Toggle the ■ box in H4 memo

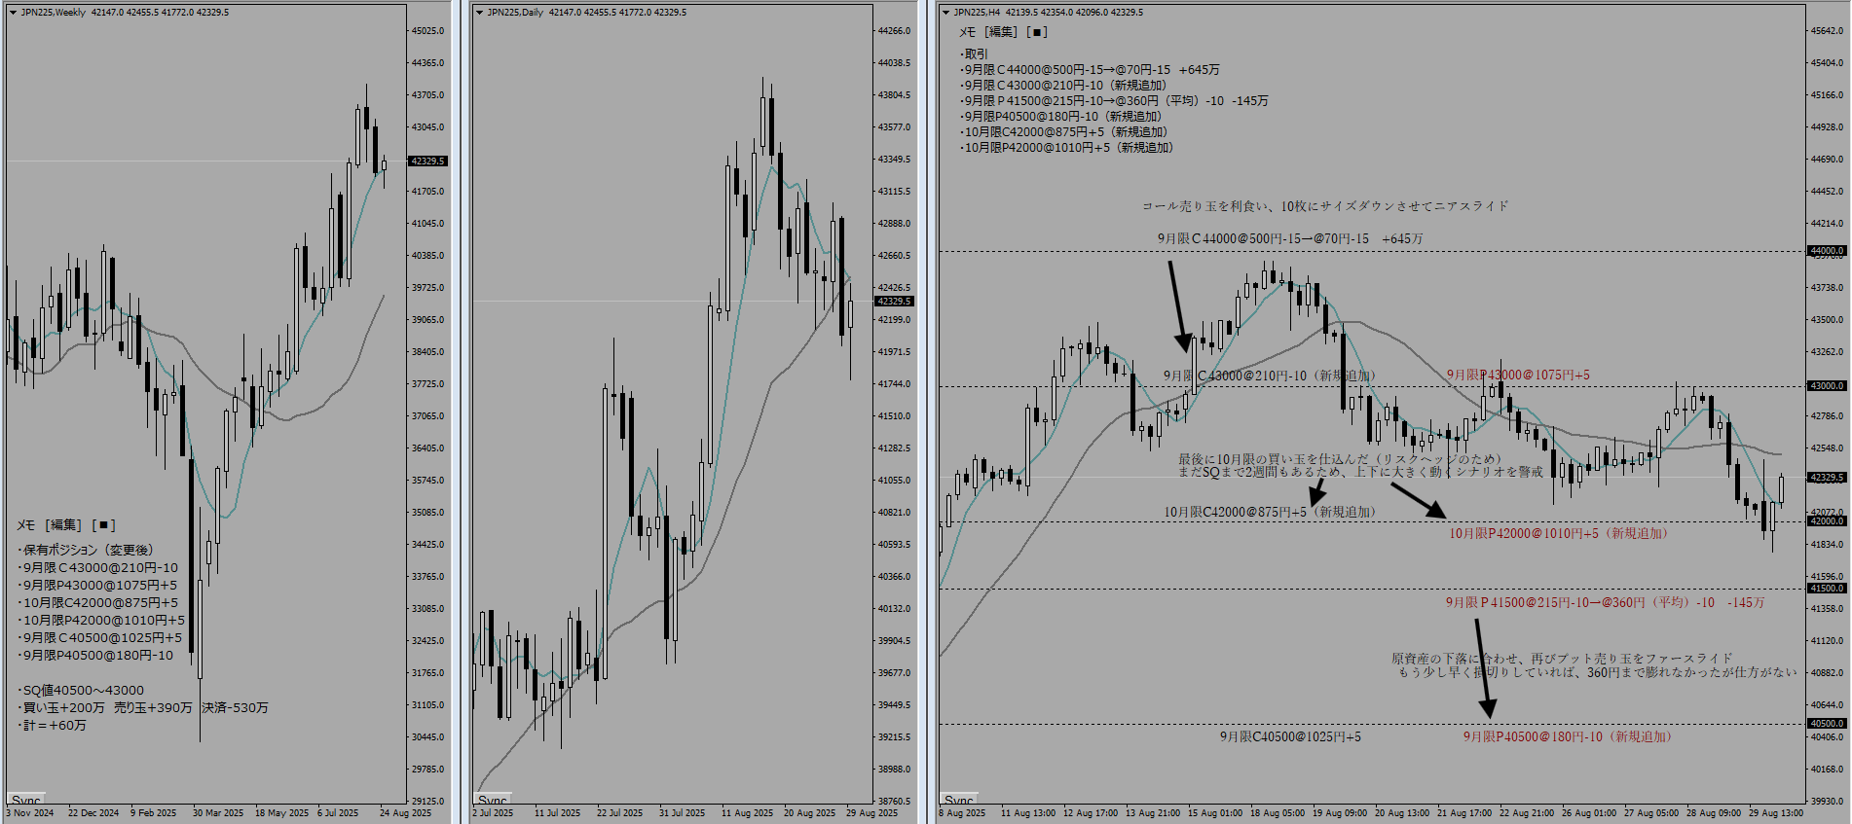pos(1038,32)
